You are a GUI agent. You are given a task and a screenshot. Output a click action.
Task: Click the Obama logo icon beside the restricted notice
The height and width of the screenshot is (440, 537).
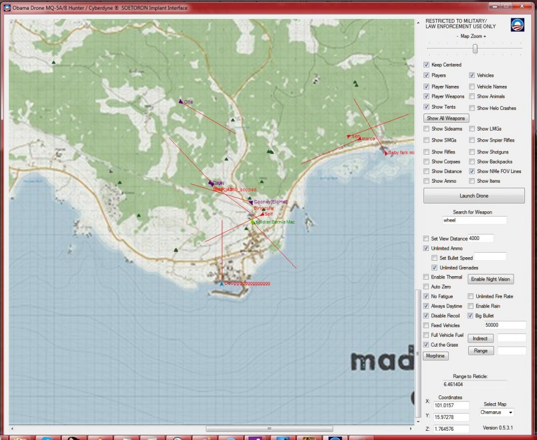click(x=517, y=25)
